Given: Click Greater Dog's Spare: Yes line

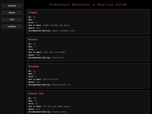Looking at the screenshot, I should point(34,109).
